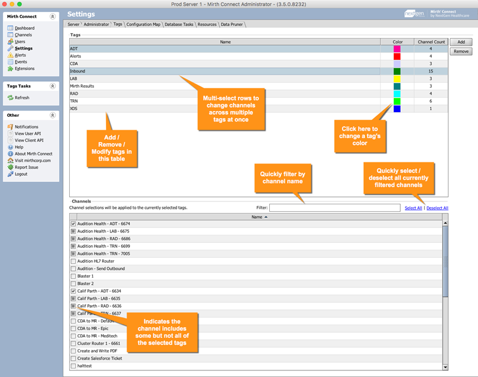Click the View Client API document icon
This screenshot has width=478, height=377.
click(x=10, y=140)
